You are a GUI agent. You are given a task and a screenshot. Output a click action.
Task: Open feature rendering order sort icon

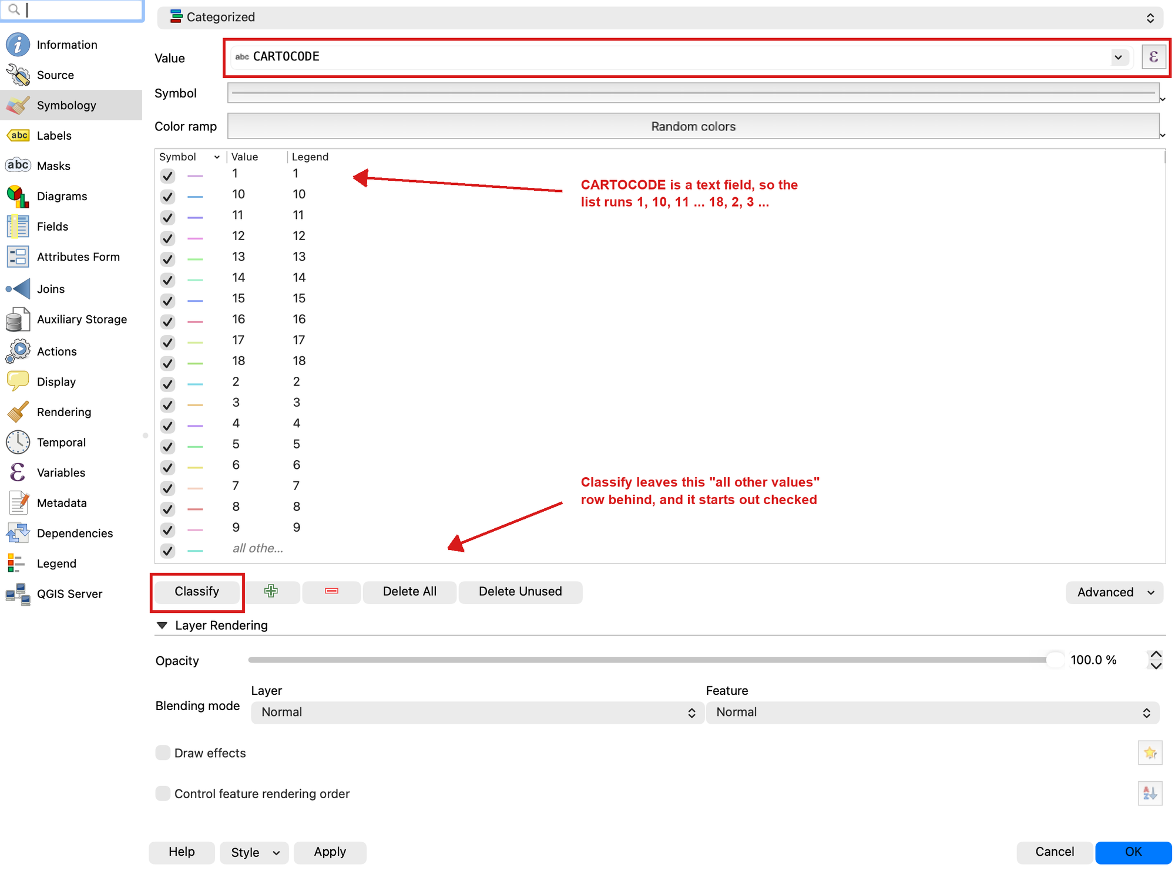pos(1150,794)
